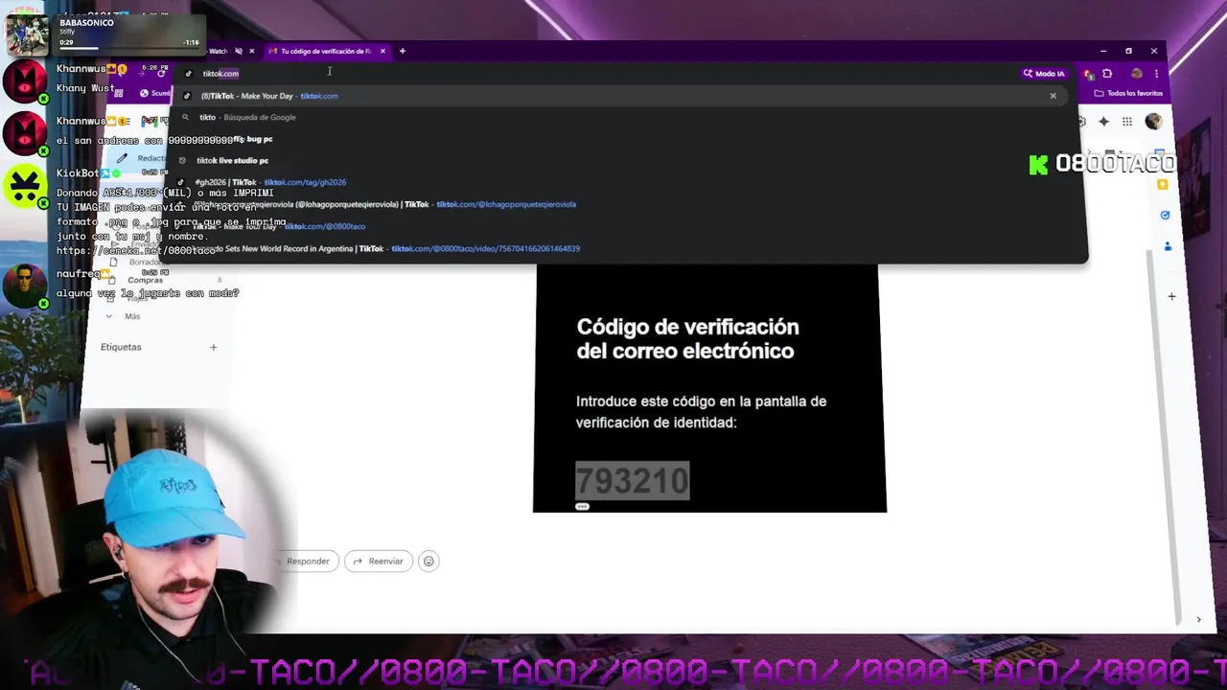1227x690 pixels.
Task: Click the verification code 793210
Action: tap(632, 480)
